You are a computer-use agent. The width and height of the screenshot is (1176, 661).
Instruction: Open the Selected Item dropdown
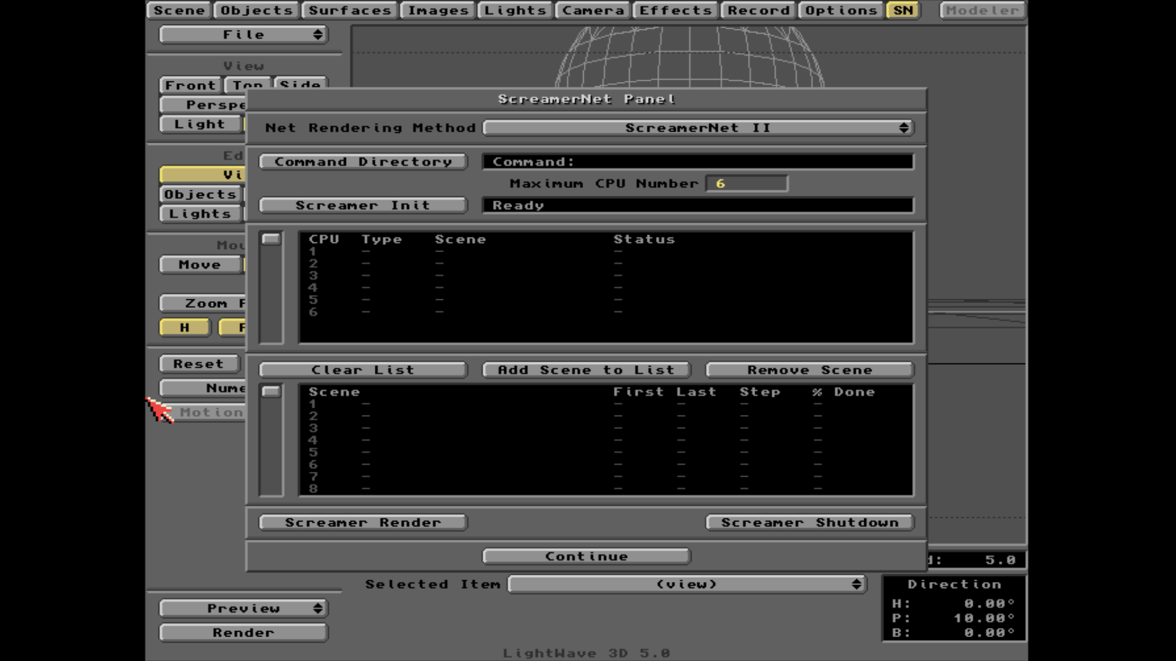pos(687,584)
